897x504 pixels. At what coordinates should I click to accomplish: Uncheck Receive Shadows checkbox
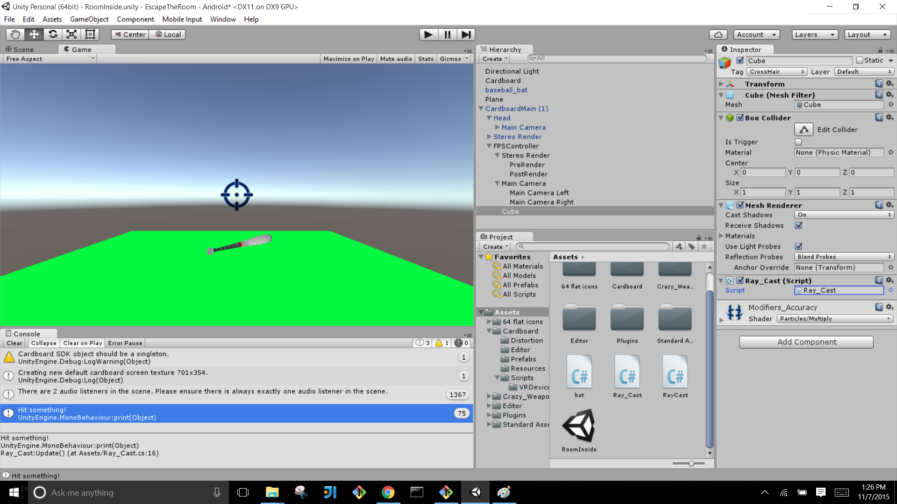[798, 225]
